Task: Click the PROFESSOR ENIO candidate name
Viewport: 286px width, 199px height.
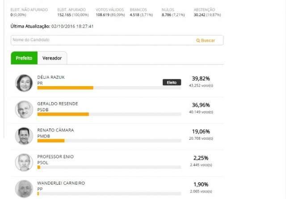Action: pyautogui.click(x=55, y=157)
